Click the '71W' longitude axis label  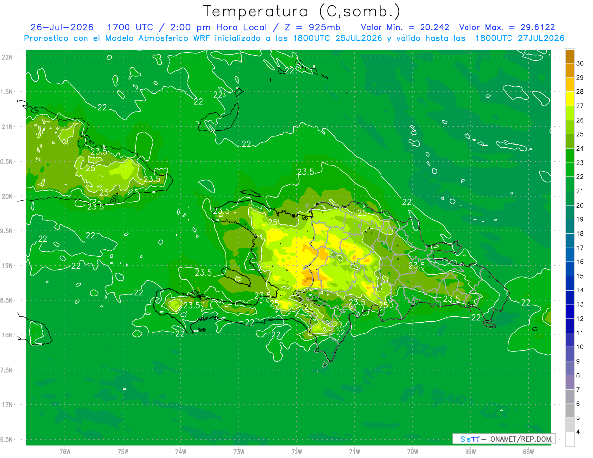354,452
